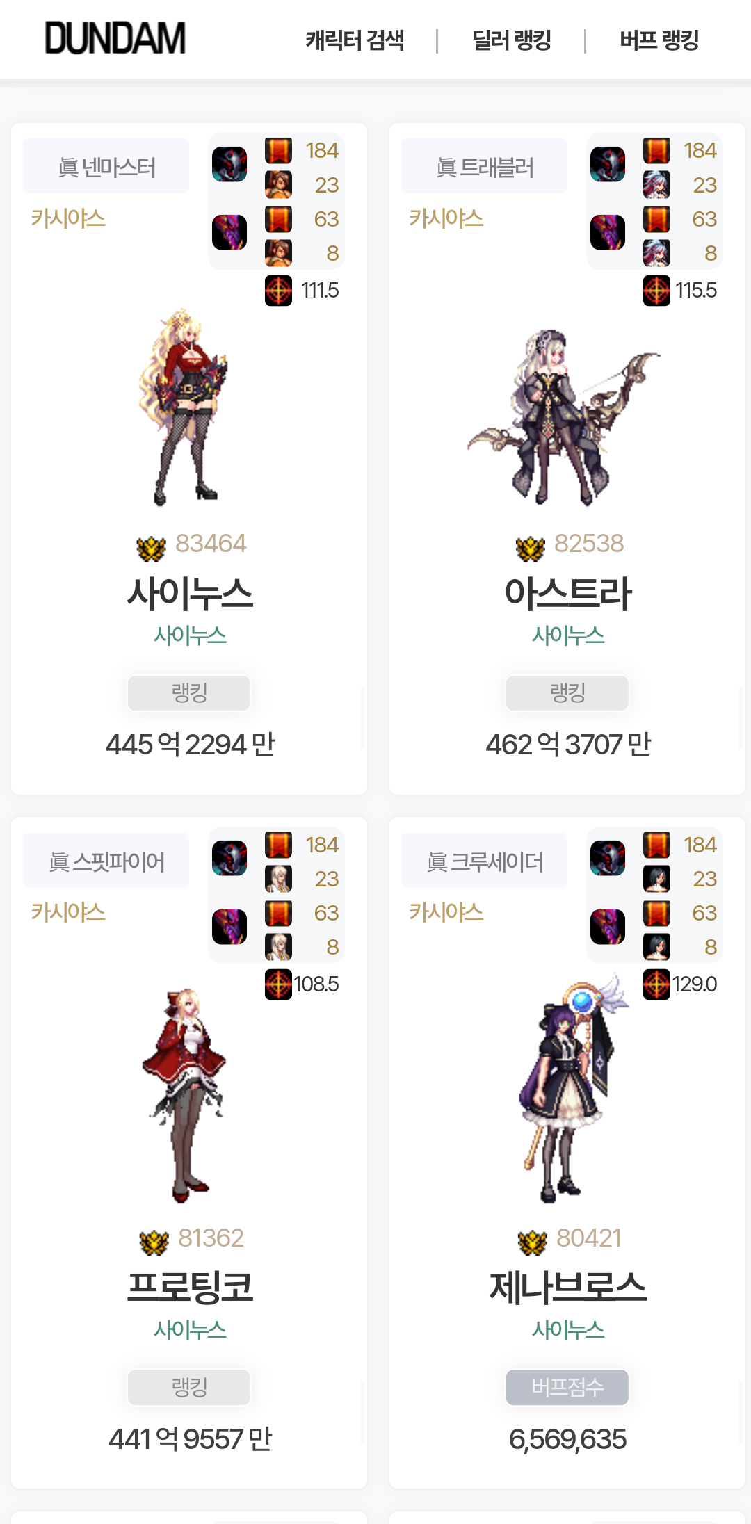Click the red crosshair icon beside 129.0
The height and width of the screenshot is (1524, 751).
[656, 984]
